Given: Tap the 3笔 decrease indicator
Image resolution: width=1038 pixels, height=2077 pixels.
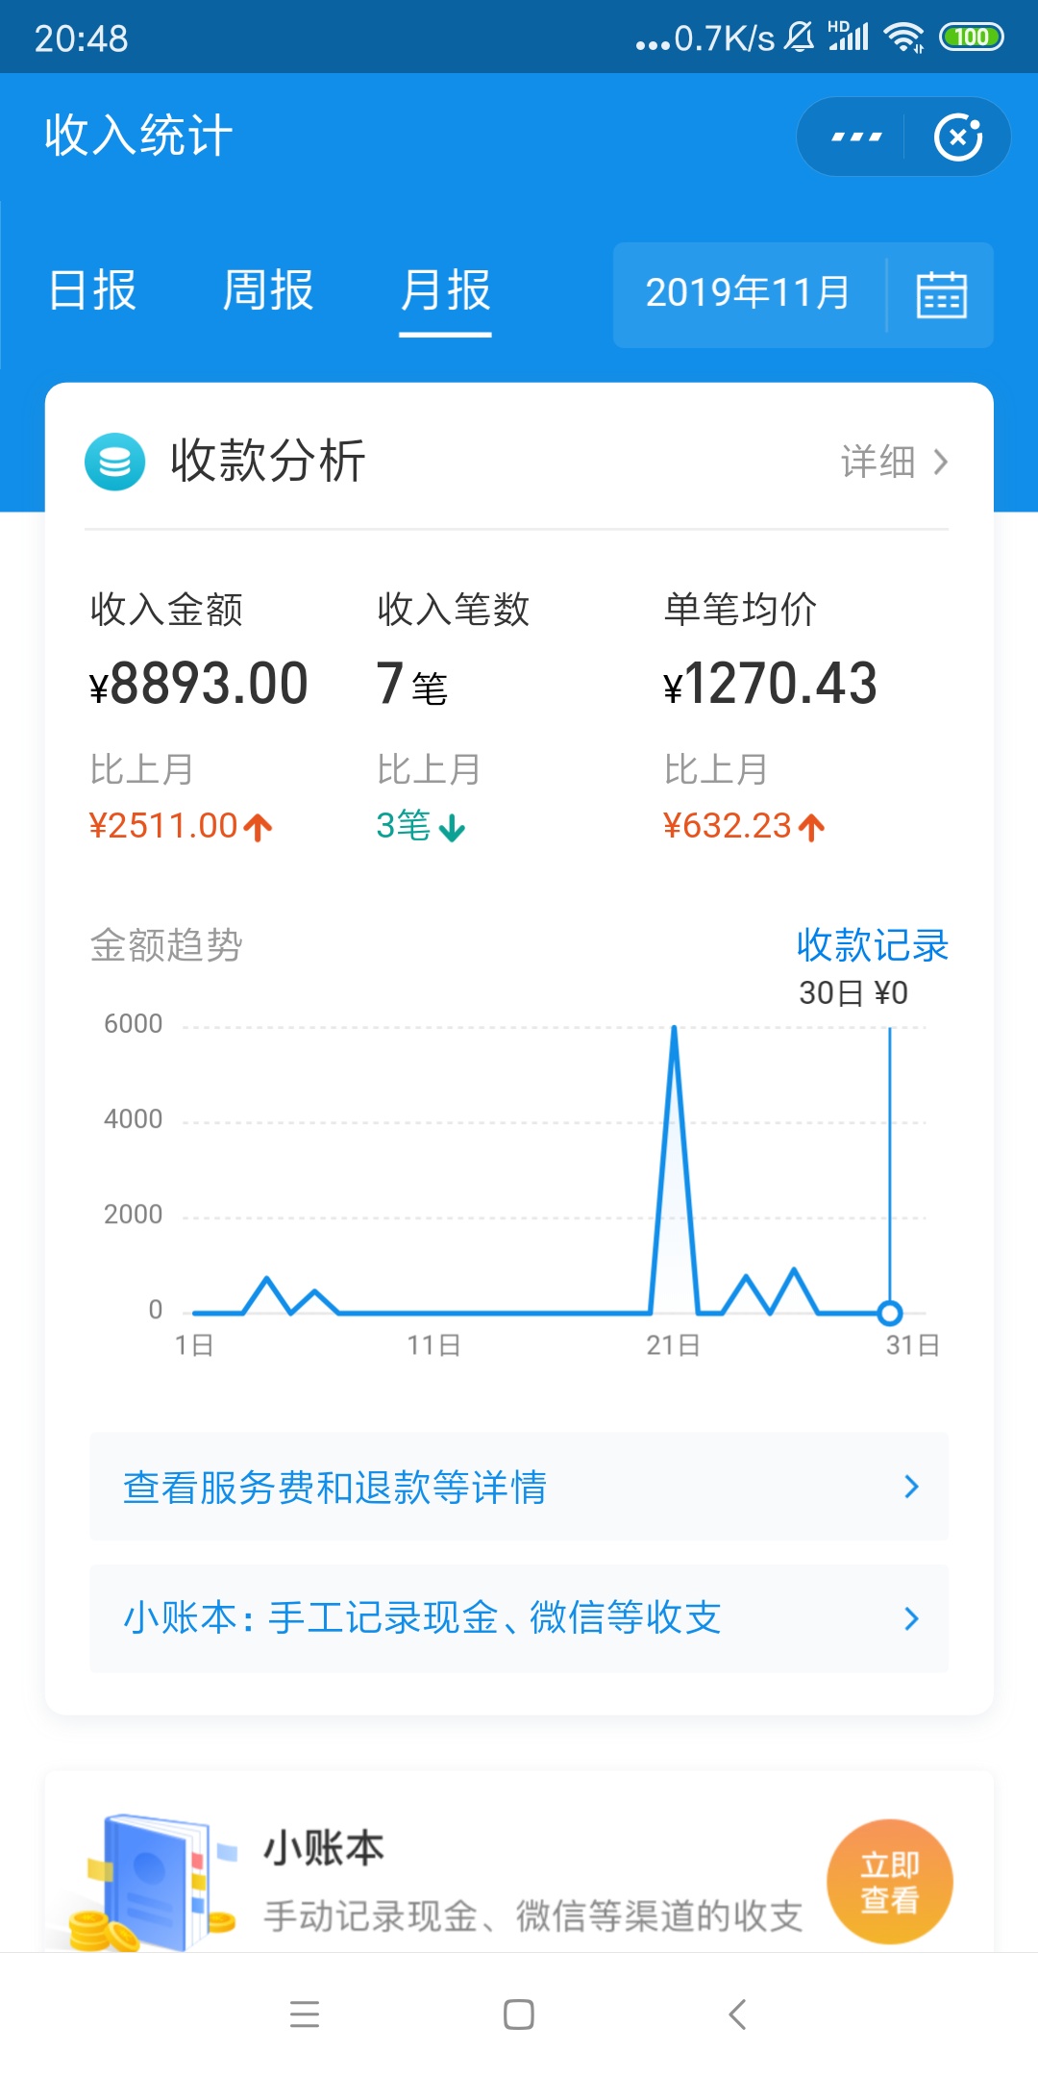Looking at the screenshot, I should tap(421, 826).
